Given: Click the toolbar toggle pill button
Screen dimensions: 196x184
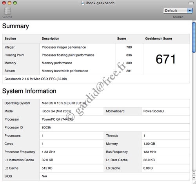Looking at the screenshot, I should [x=191, y=3].
